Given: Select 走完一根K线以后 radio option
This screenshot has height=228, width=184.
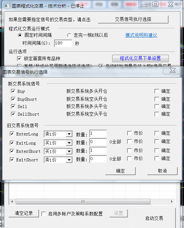Looking at the screenshot, I should (x=69, y=35).
